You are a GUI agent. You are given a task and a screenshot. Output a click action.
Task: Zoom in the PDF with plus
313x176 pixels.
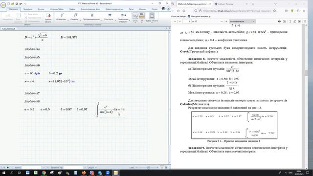click(226, 22)
